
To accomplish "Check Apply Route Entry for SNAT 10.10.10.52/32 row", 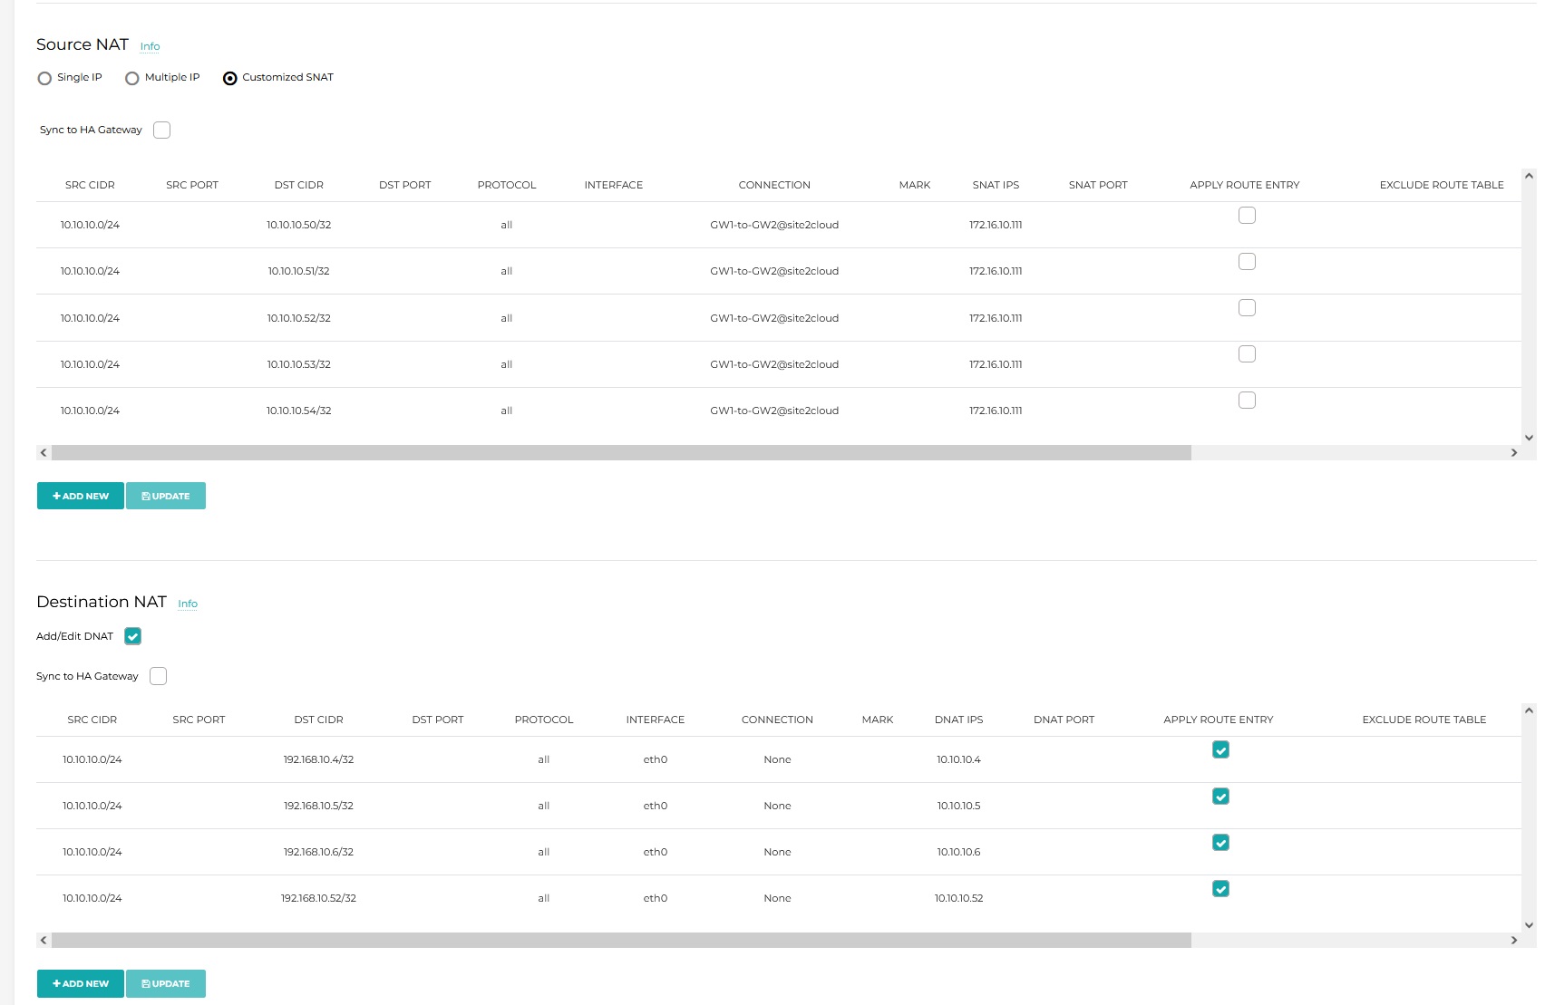I will pos(1248,308).
